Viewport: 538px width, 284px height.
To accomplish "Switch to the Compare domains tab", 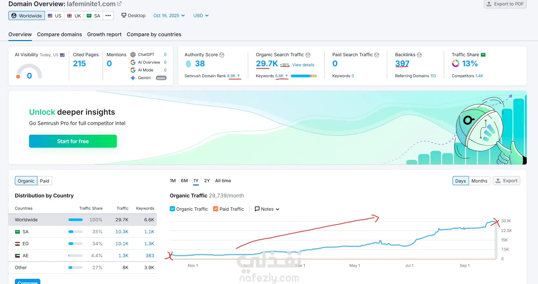I will (59, 34).
